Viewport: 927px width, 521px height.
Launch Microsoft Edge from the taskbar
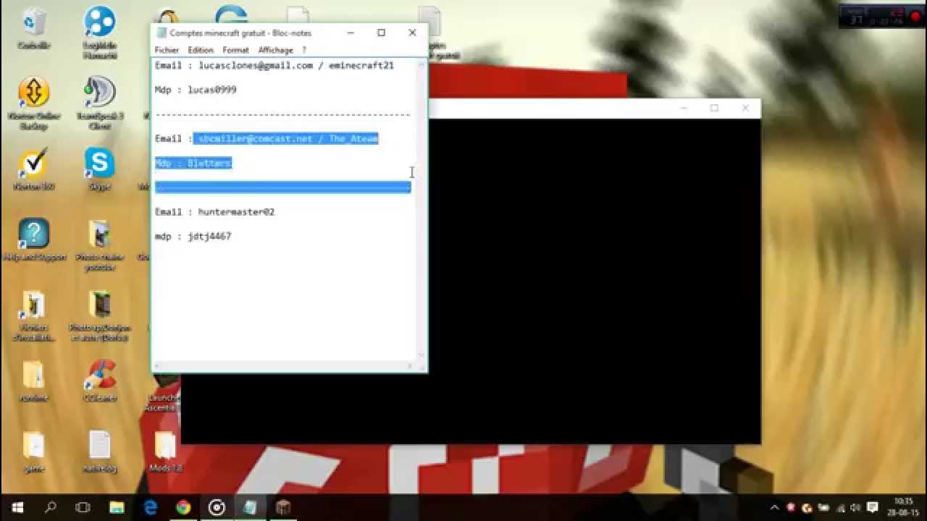(150, 507)
